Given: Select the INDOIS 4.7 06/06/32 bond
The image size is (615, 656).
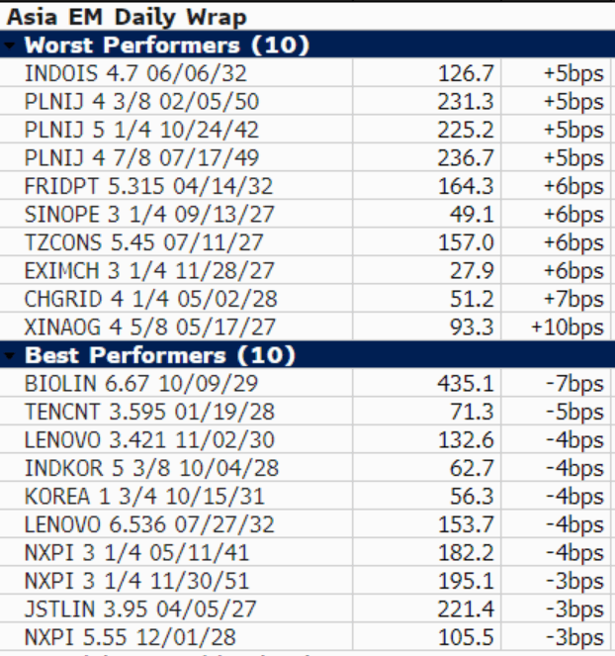Looking at the screenshot, I should pos(134,74).
